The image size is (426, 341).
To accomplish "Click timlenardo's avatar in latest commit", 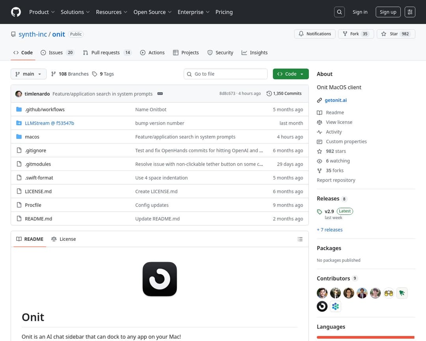I will [x=19, y=94].
